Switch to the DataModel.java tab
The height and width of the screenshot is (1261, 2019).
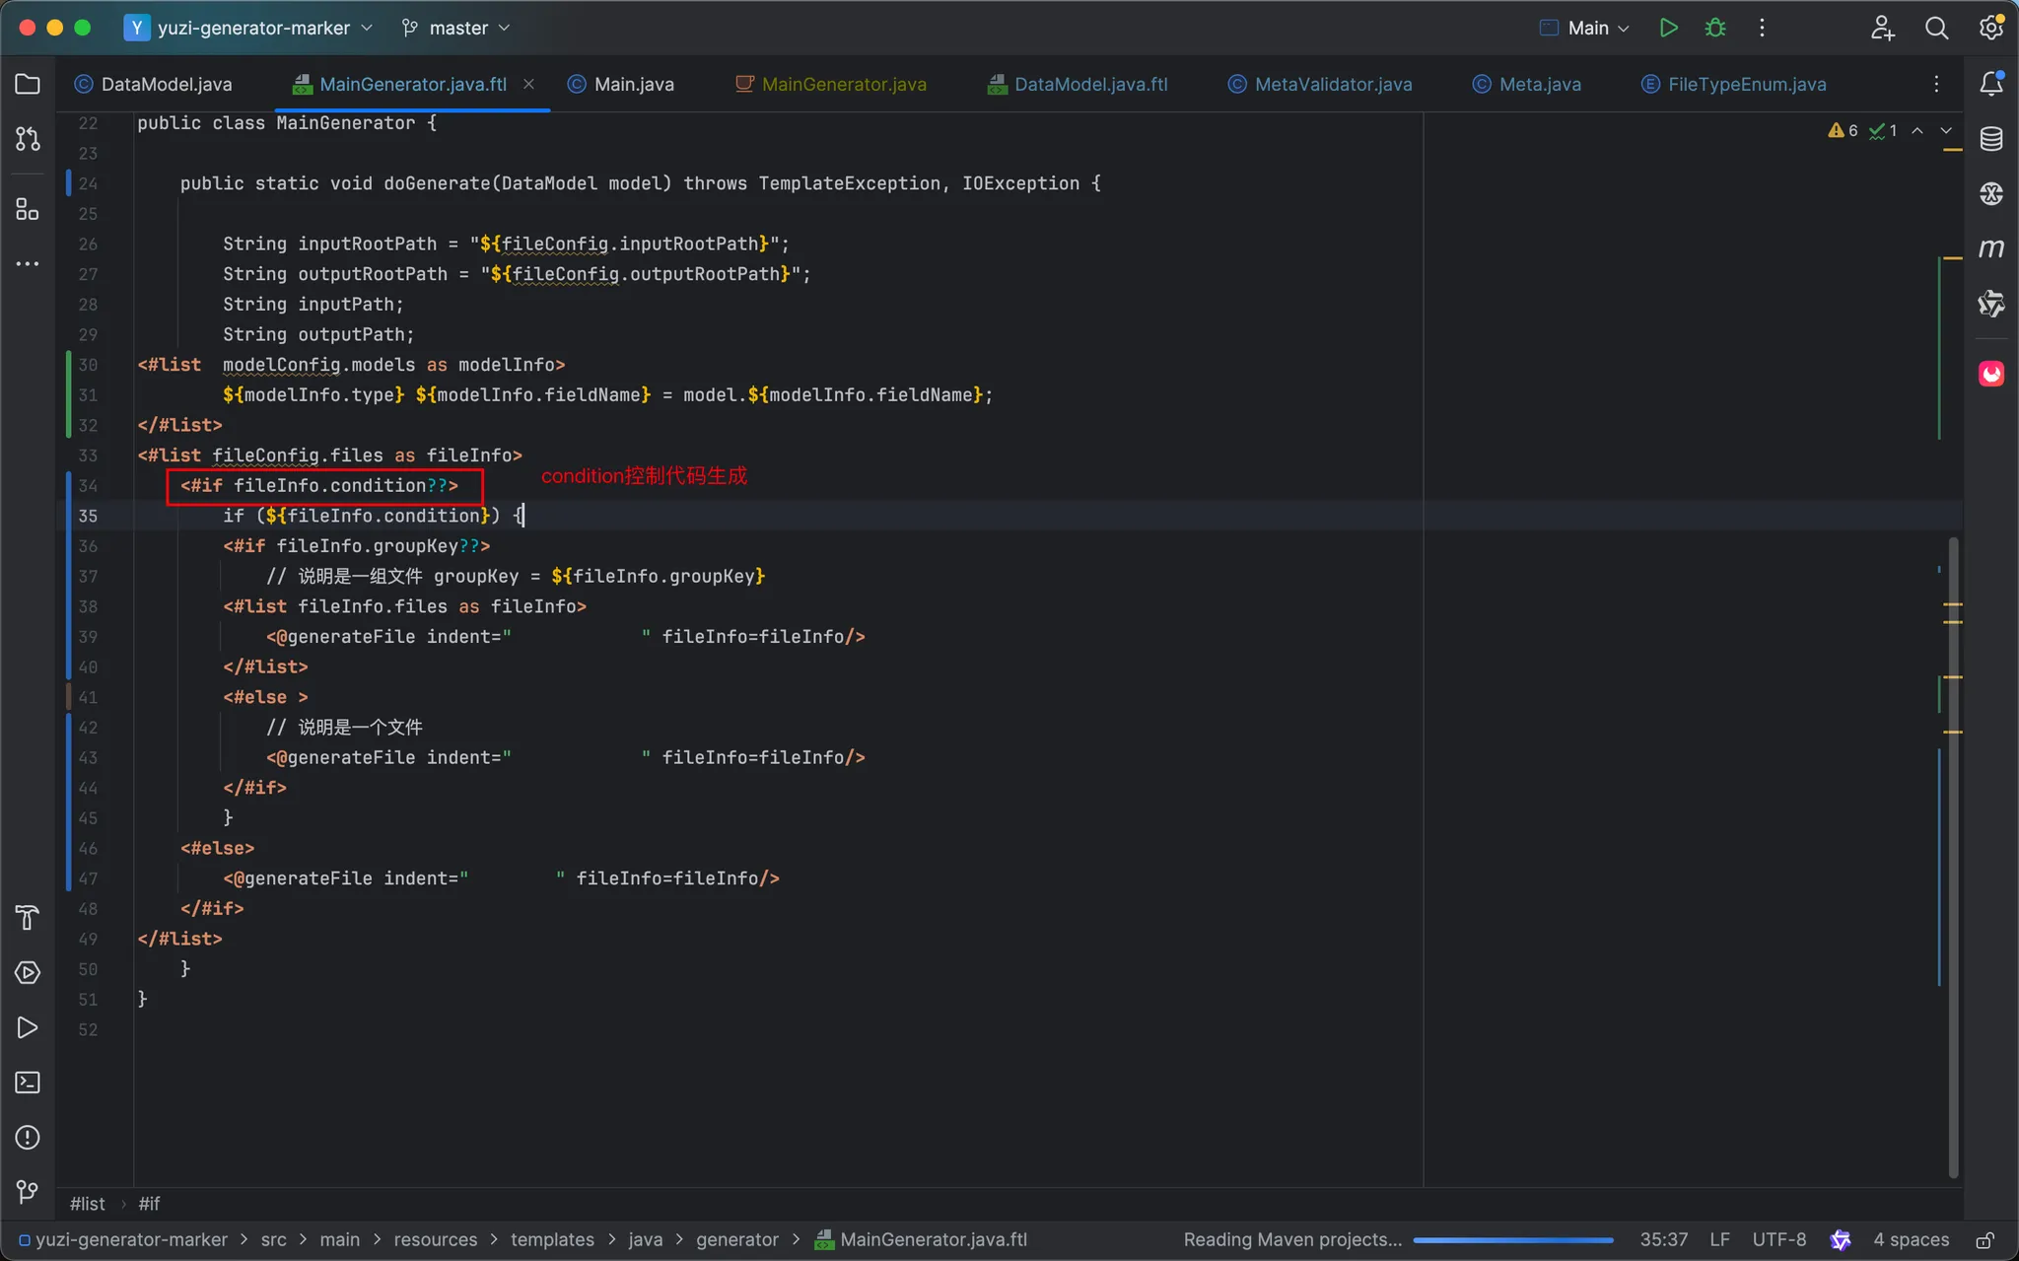point(166,84)
